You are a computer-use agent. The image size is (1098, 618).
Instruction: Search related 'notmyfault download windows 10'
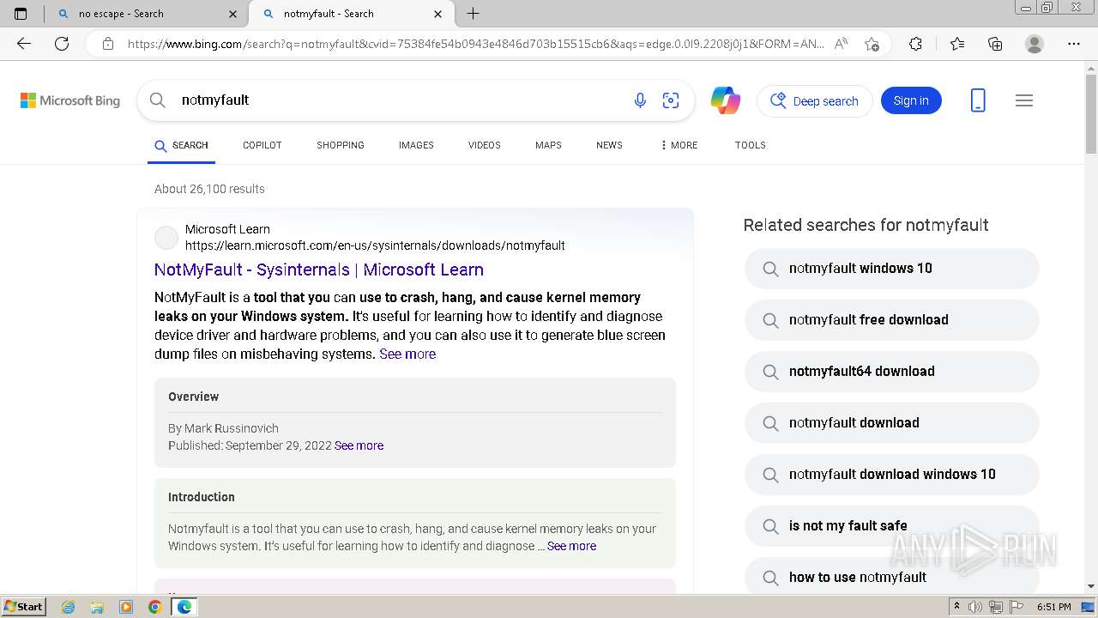(891, 475)
